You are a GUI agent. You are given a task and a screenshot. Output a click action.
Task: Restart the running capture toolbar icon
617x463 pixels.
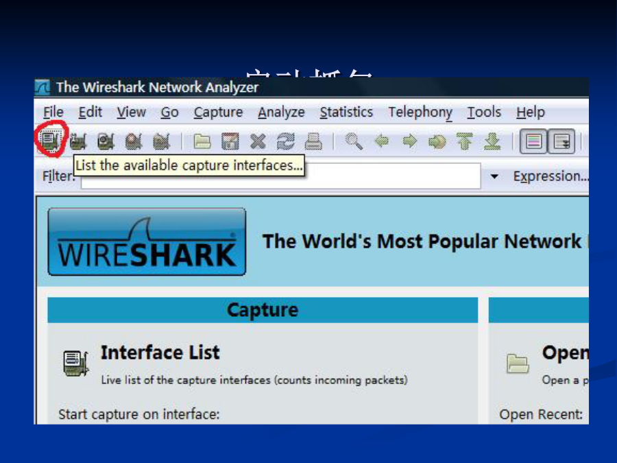[161, 141]
